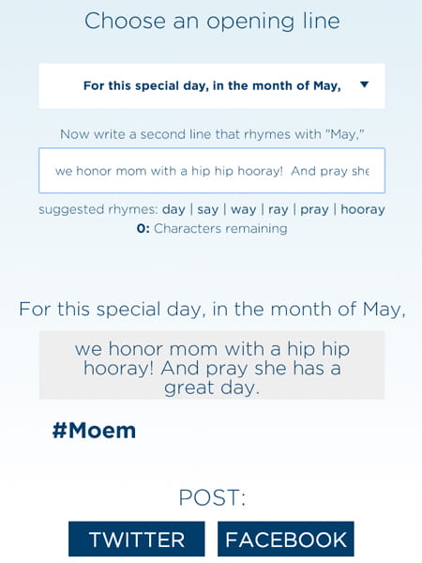The width and height of the screenshot is (422, 563).
Task: Post the poem to Twitter
Action: click(x=137, y=539)
